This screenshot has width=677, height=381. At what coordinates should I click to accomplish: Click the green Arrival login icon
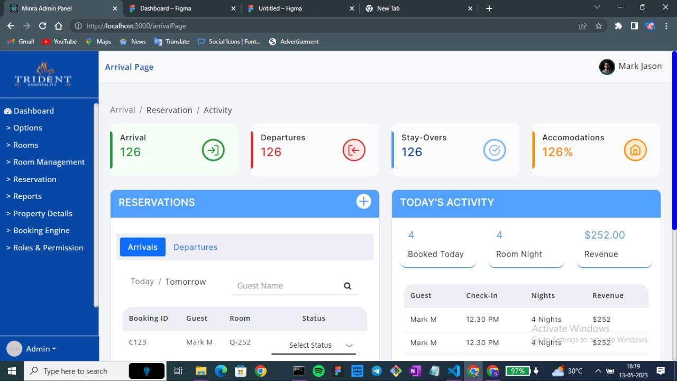tap(213, 150)
